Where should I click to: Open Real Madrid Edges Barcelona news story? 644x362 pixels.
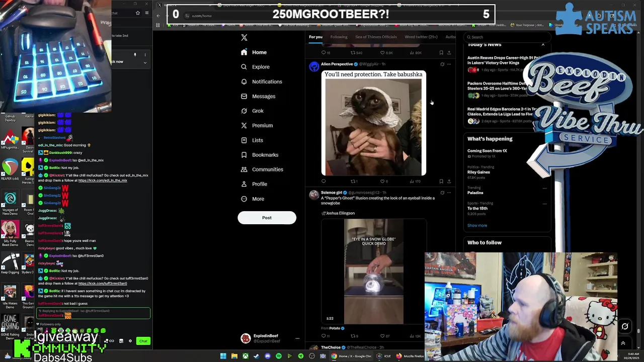pos(501,114)
